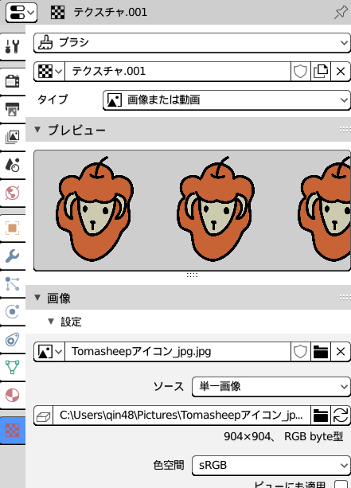This screenshot has height=488, width=351.
Task: Click the 904×904、 RGB byte型 info text
Action: 283,436
